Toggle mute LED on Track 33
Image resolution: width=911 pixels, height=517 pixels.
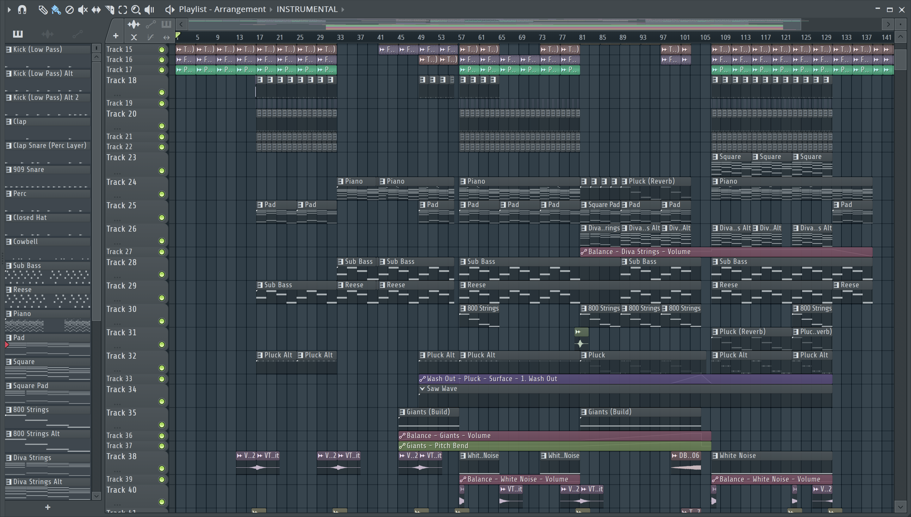tap(162, 379)
